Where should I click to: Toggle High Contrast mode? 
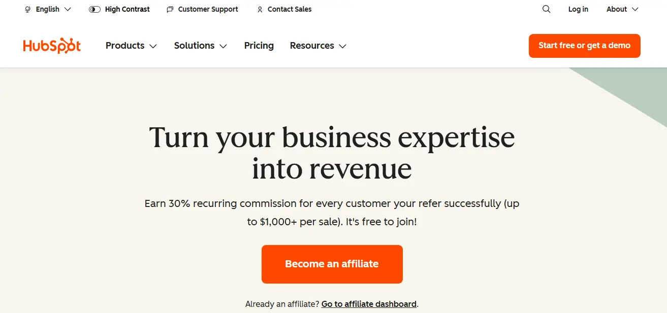coord(119,9)
